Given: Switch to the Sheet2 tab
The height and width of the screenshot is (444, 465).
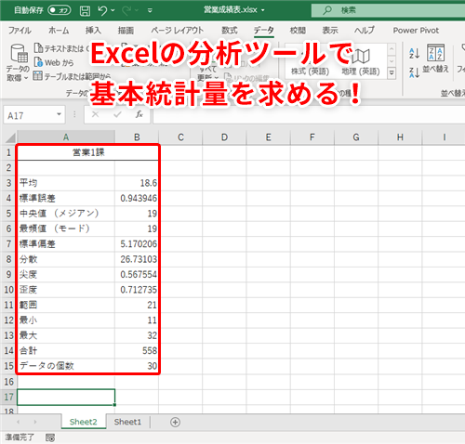Looking at the screenshot, I should point(84,422).
